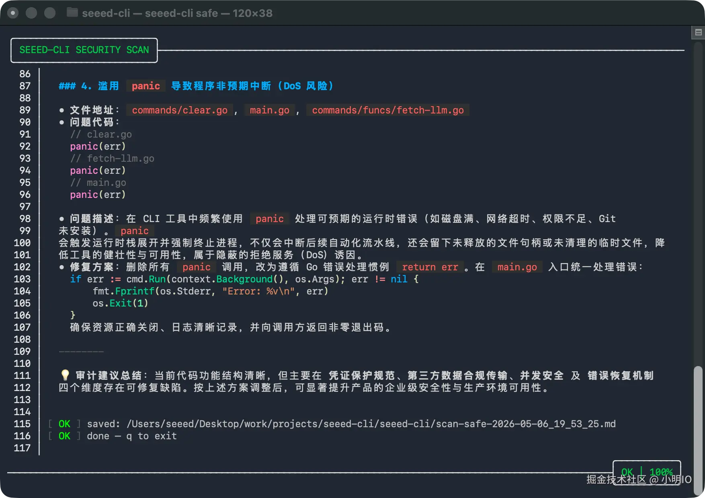This screenshot has height=498, width=705.
Task: Click the 'OK' marker on the saved line
Action: [x=64, y=424]
